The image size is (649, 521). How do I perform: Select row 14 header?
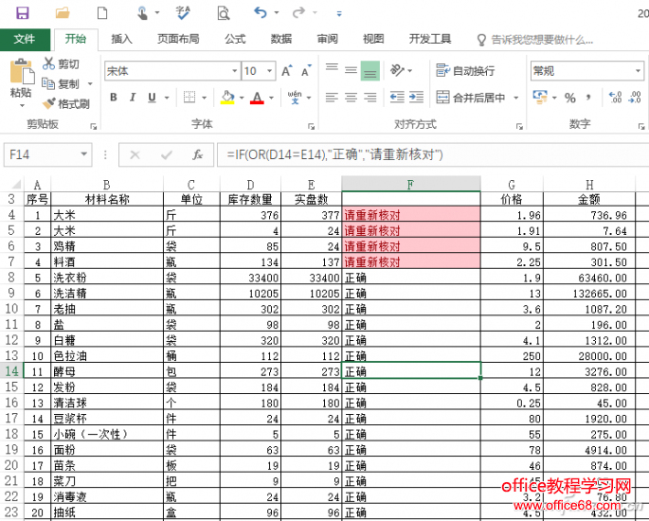pos(11,371)
